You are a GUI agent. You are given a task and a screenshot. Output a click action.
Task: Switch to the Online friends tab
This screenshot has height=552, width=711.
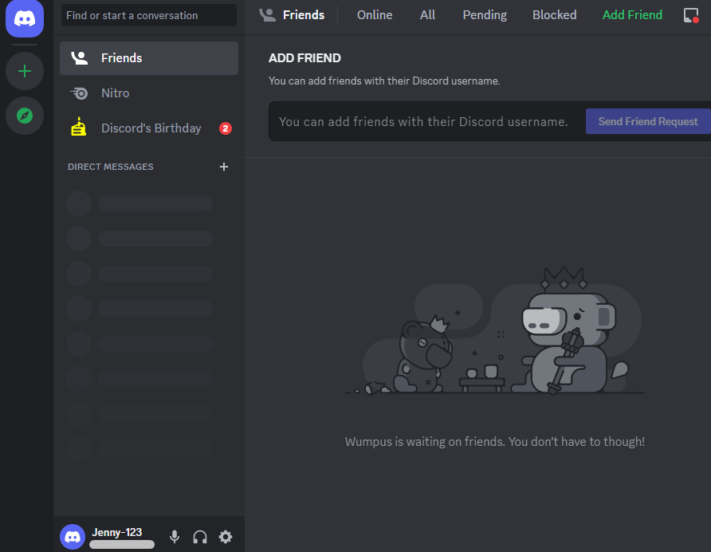375,15
